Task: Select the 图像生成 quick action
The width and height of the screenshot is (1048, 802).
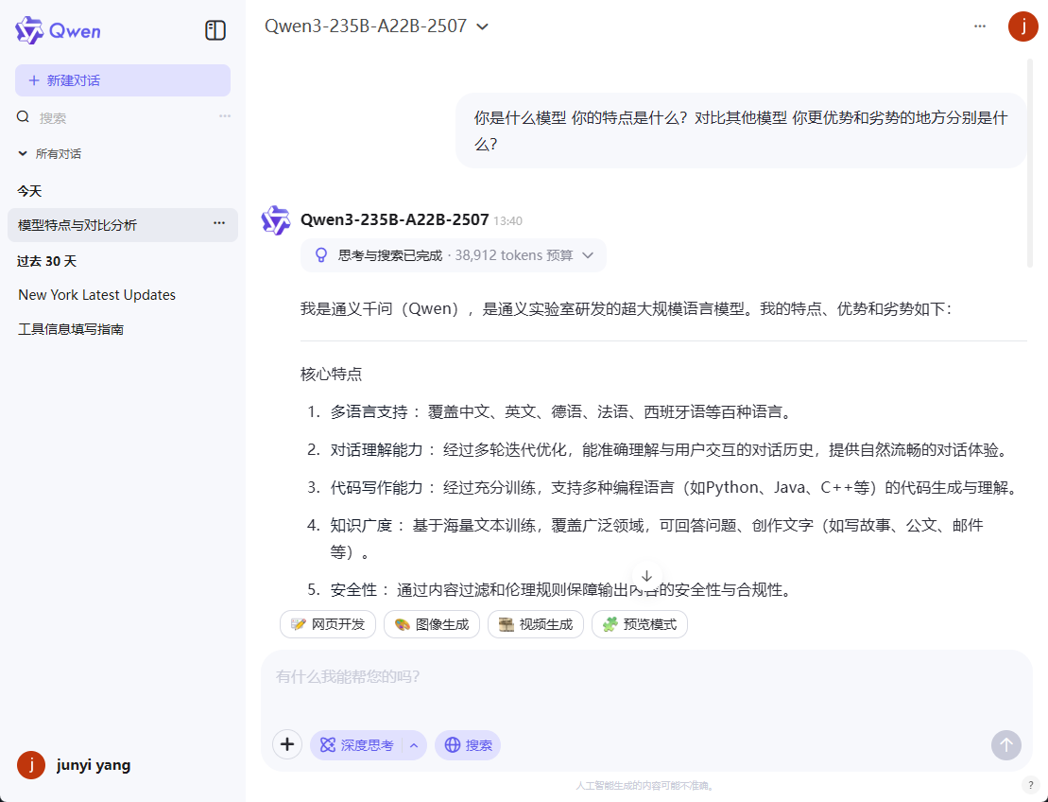Action: pyautogui.click(x=432, y=624)
